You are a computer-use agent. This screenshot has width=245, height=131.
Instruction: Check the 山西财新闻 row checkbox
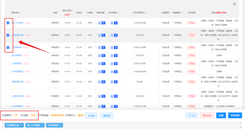pos(8,64)
